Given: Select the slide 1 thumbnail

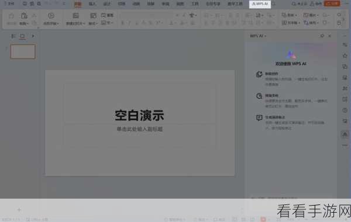Looking at the screenshot, I should click(x=23, y=51).
